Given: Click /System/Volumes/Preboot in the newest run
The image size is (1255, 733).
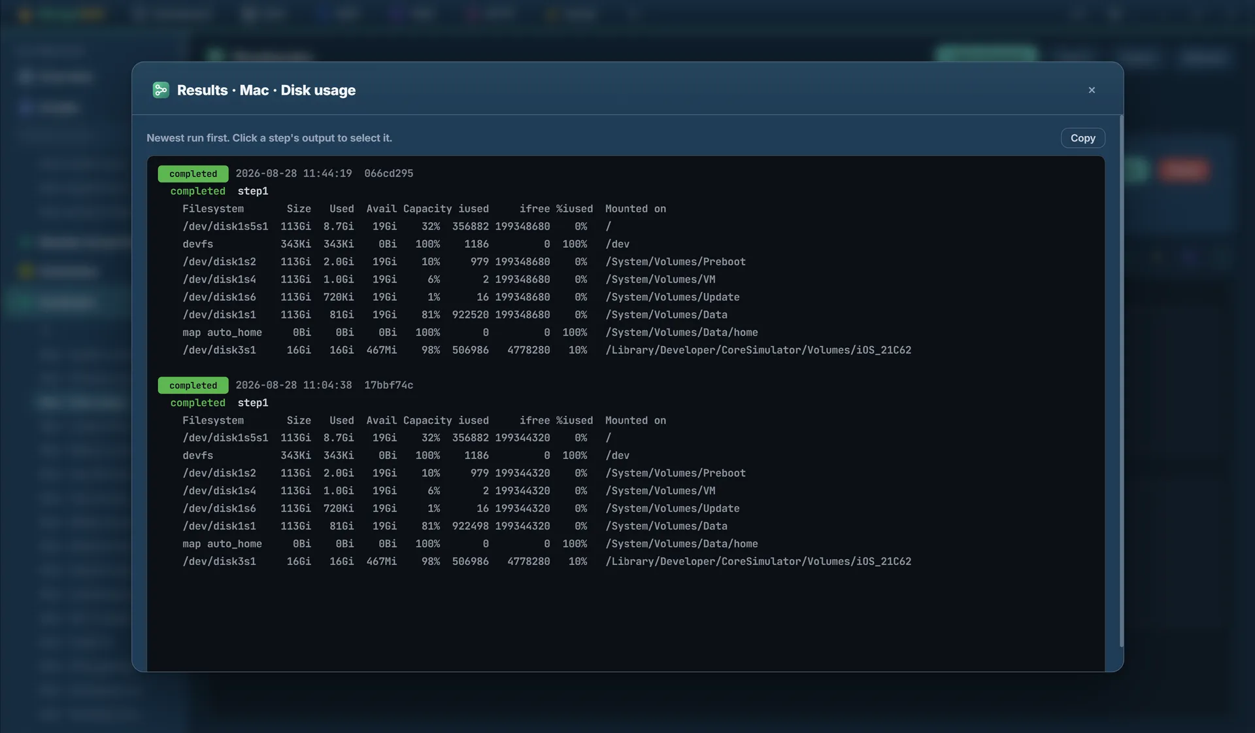Looking at the screenshot, I should pyautogui.click(x=675, y=262).
